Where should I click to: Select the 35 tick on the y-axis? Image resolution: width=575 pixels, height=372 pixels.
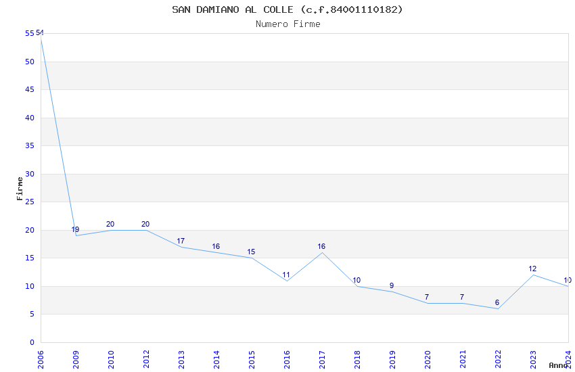(x=30, y=145)
